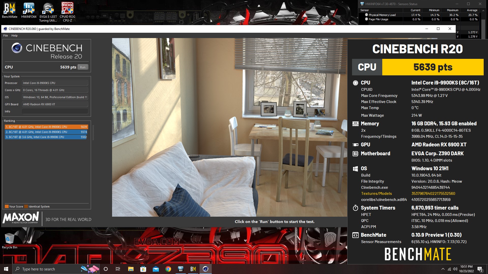The height and width of the screenshot is (274, 488).
Task: Select ranking entry 3 i9-9900K score 5502
Action: click(x=46, y=137)
